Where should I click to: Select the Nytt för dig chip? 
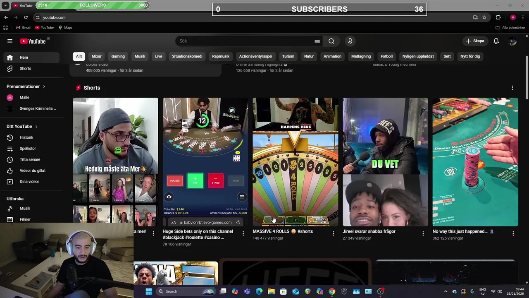(470, 56)
